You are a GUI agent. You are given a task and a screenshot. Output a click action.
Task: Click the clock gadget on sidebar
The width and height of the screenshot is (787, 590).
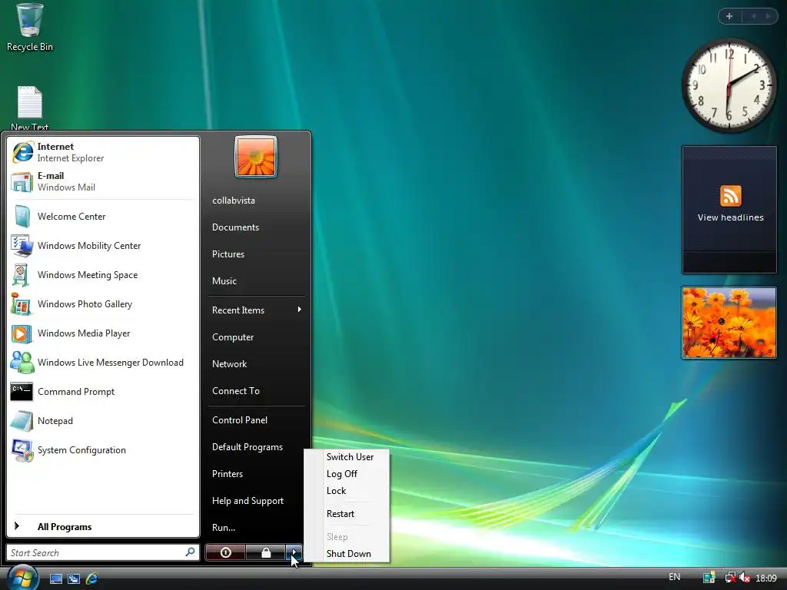pos(729,86)
